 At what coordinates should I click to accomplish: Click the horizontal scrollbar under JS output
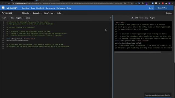138,52
